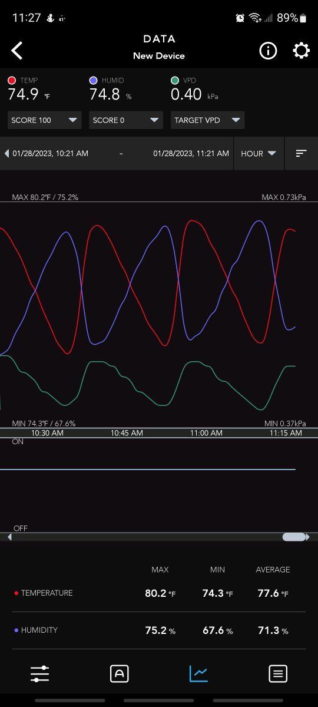Tap the OFF state label
Viewport: 318px width, 707px height.
[21, 528]
